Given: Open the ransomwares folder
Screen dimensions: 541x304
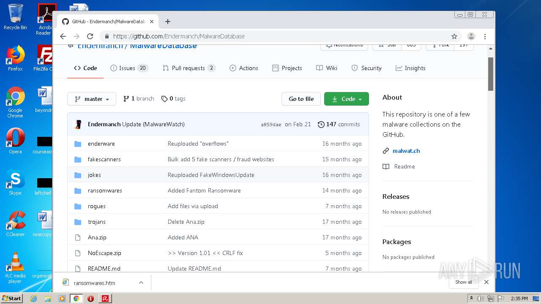Looking at the screenshot, I should (105, 190).
